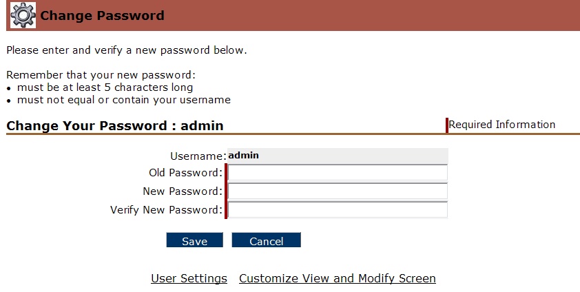Focus the New Password text box
The height and width of the screenshot is (292, 580).
(x=338, y=191)
